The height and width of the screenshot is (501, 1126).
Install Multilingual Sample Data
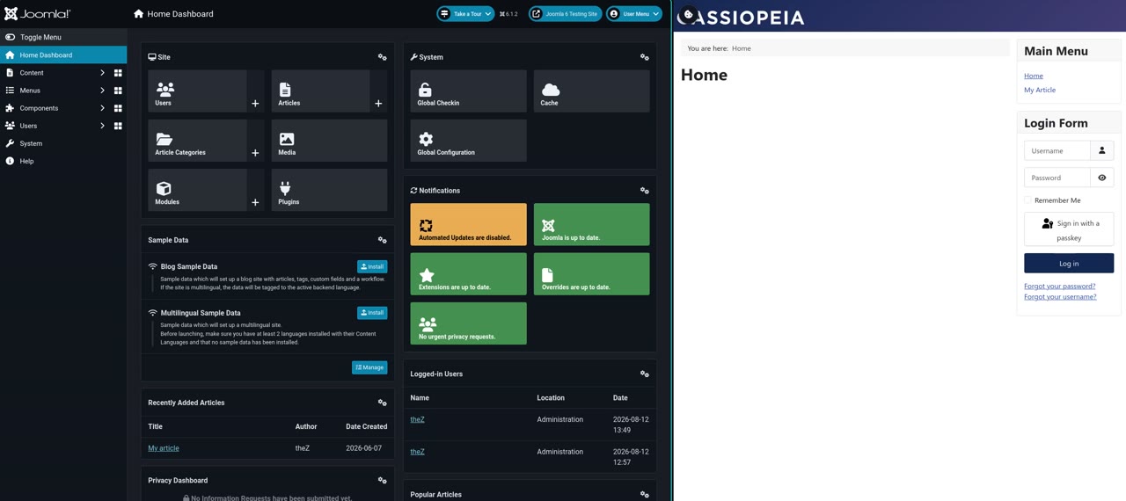click(372, 313)
